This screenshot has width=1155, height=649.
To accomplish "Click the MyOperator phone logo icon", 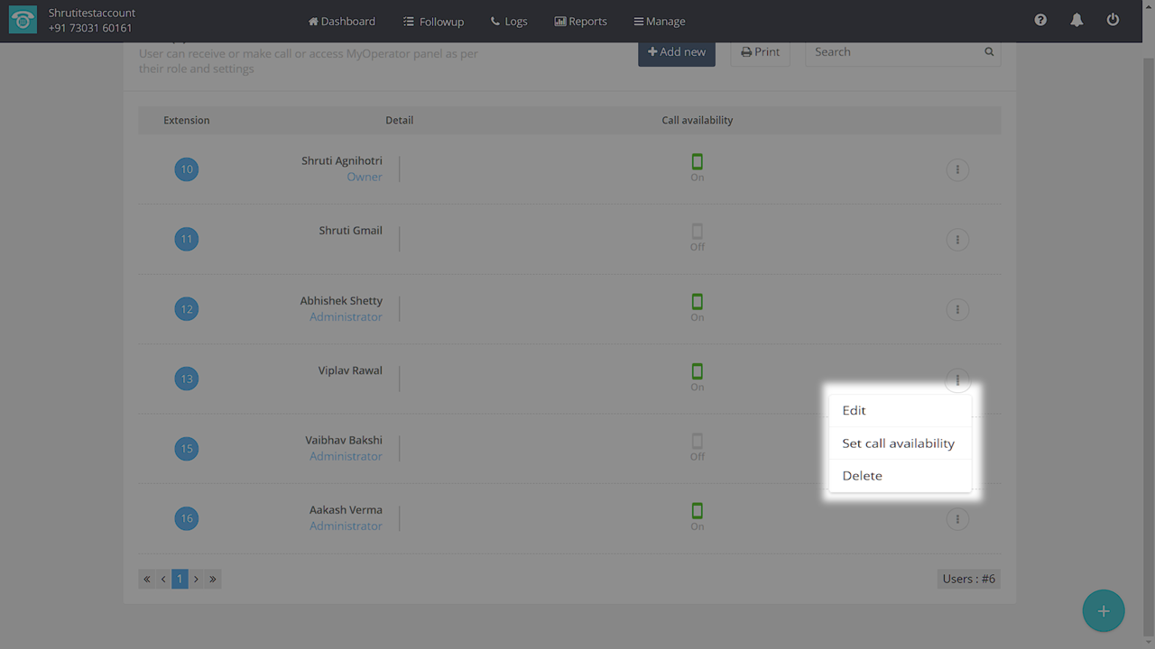I will pyautogui.click(x=23, y=21).
